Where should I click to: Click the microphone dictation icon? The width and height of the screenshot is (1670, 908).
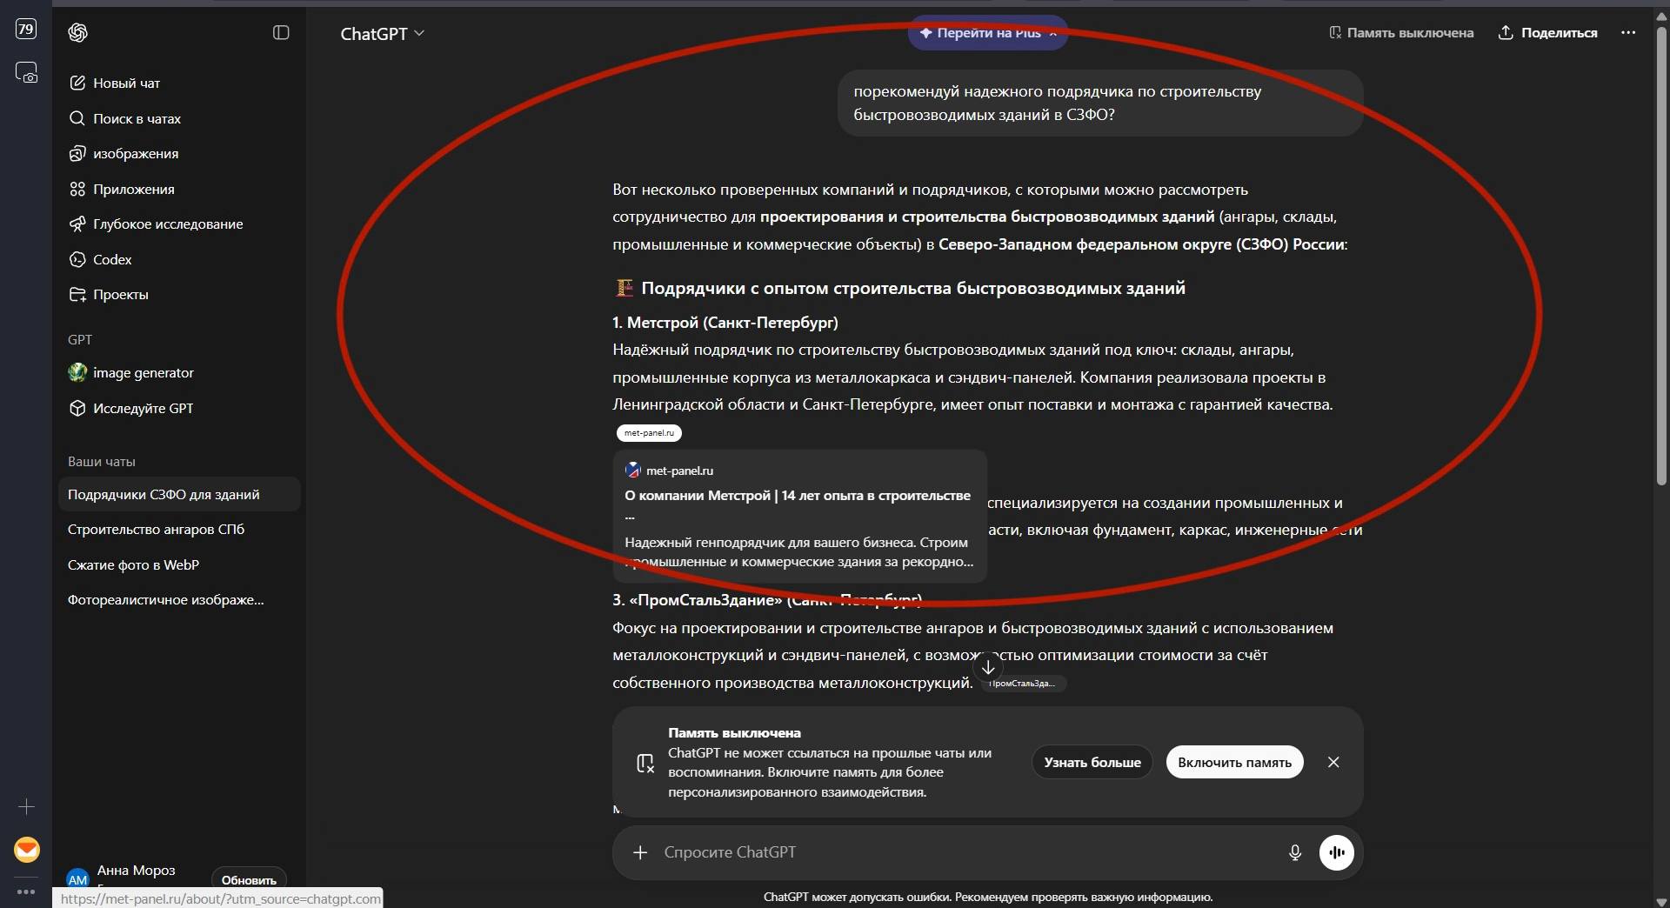click(1295, 852)
